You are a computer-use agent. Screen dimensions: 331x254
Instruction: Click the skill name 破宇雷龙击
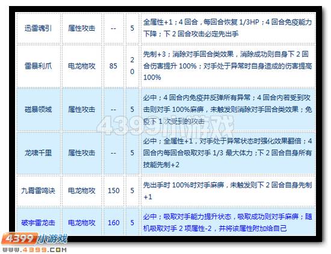click(38, 223)
